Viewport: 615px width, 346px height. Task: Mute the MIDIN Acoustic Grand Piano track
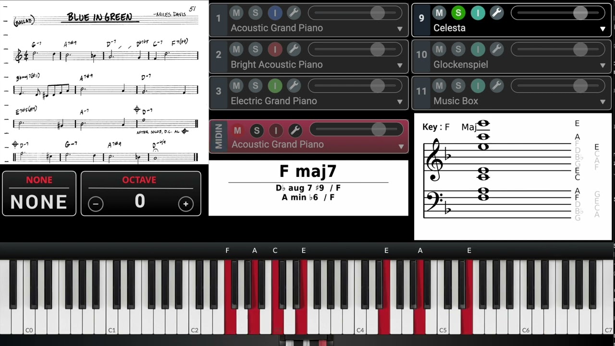coord(237,130)
